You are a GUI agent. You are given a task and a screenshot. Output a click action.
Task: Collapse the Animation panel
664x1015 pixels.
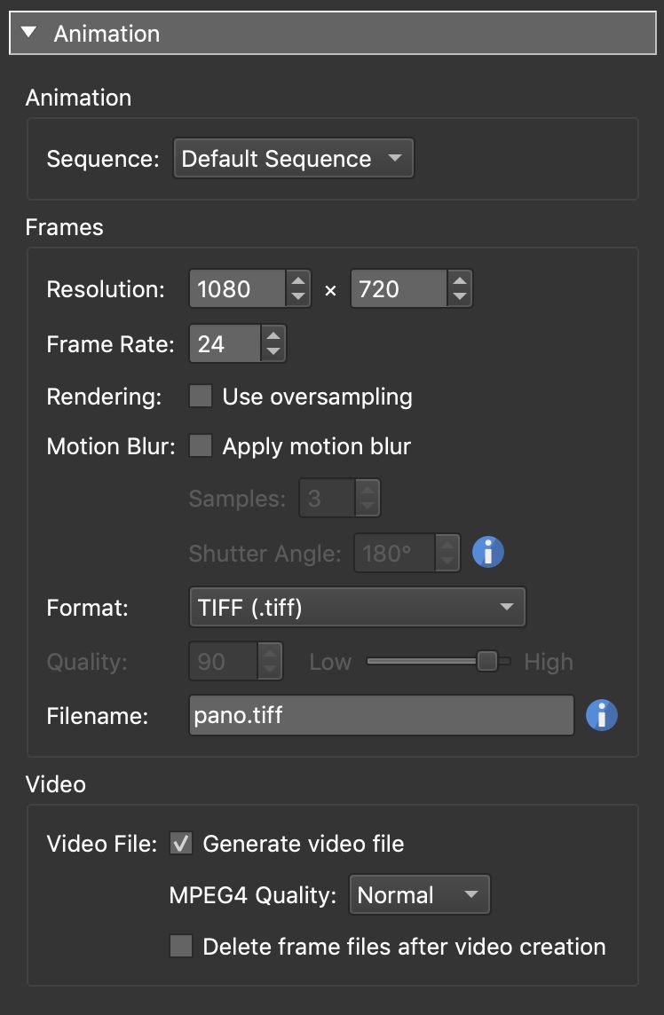pyautogui.click(x=28, y=32)
